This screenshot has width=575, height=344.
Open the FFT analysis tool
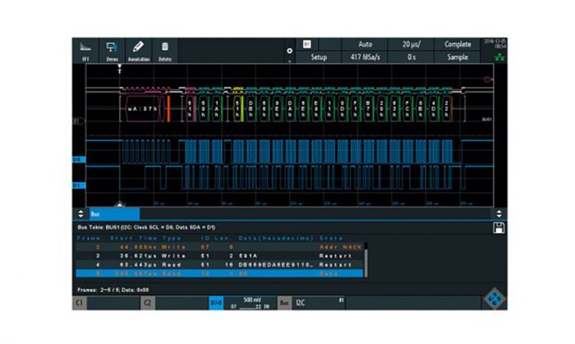pyautogui.click(x=85, y=51)
